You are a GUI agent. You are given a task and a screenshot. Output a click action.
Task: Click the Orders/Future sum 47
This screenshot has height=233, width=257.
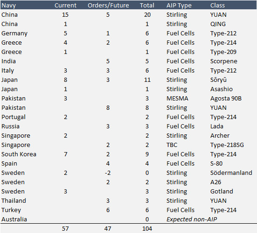(x=108, y=229)
